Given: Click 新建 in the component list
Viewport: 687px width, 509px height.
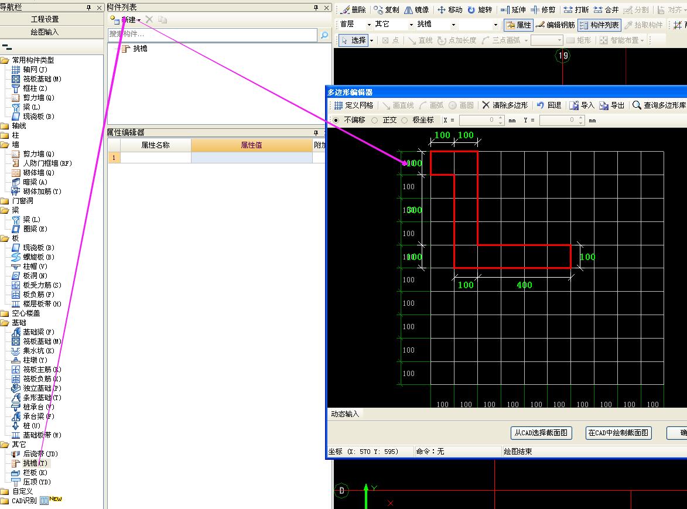Looking at the screenshot, I should pos(123,20).
